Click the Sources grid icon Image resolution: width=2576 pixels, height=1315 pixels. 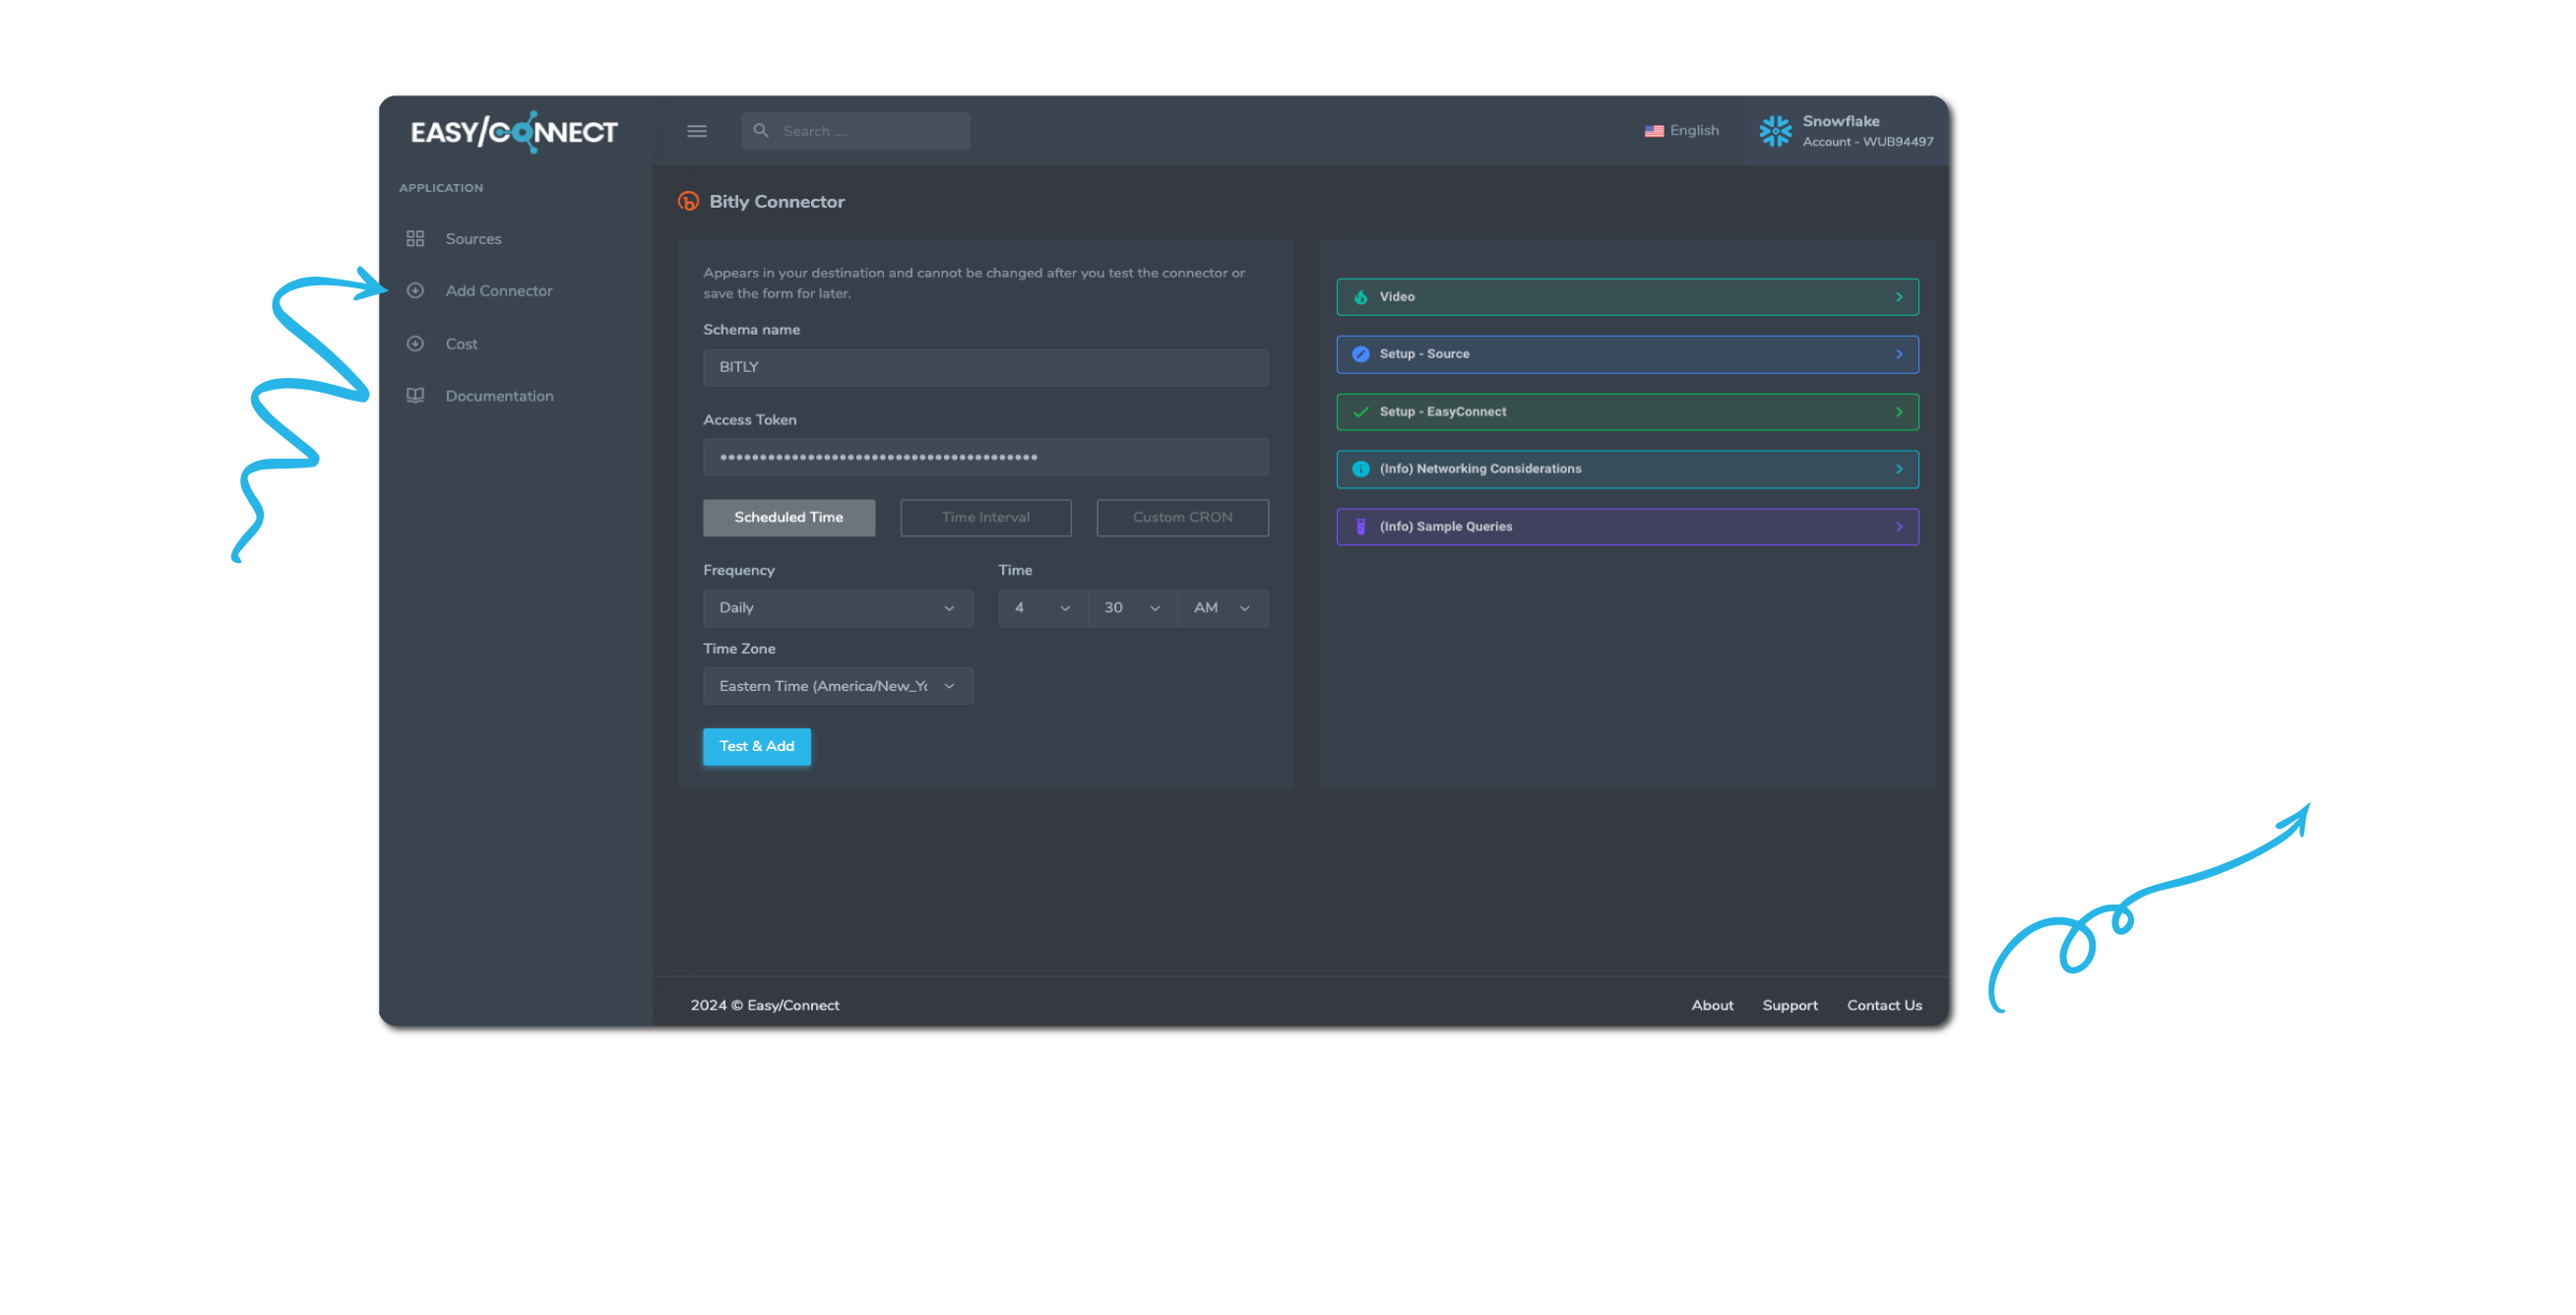tap(415, 239)
